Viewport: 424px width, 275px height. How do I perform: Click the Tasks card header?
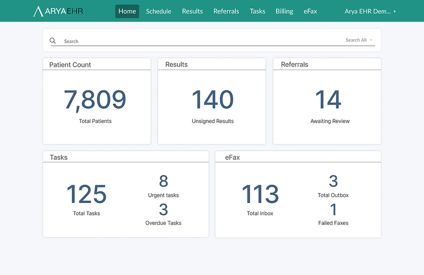(x=126, y=157)
